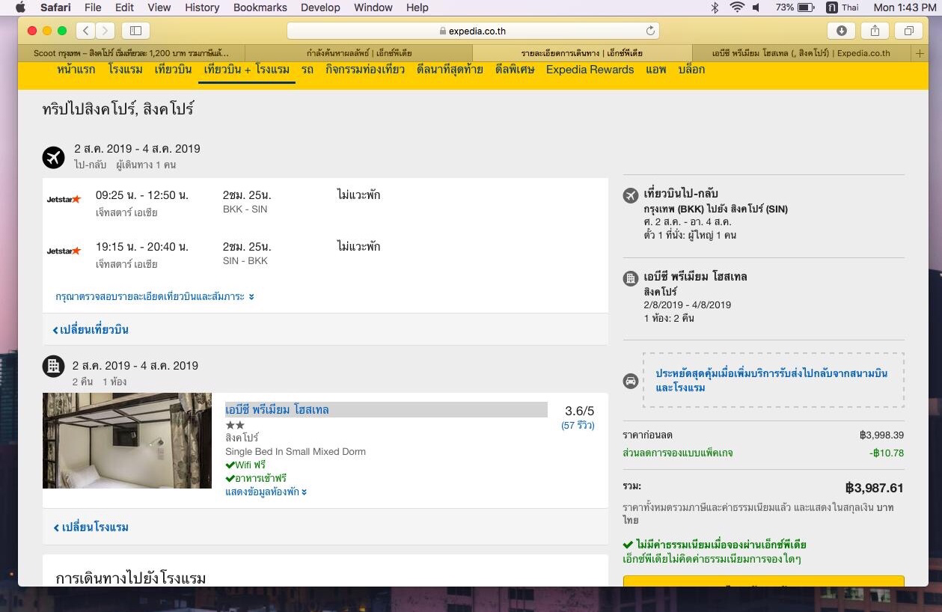The width and height of the screenshot is (942, 612).
Task: Click the Jetstar logo for 19:15 flight
Action: point(64,251)
